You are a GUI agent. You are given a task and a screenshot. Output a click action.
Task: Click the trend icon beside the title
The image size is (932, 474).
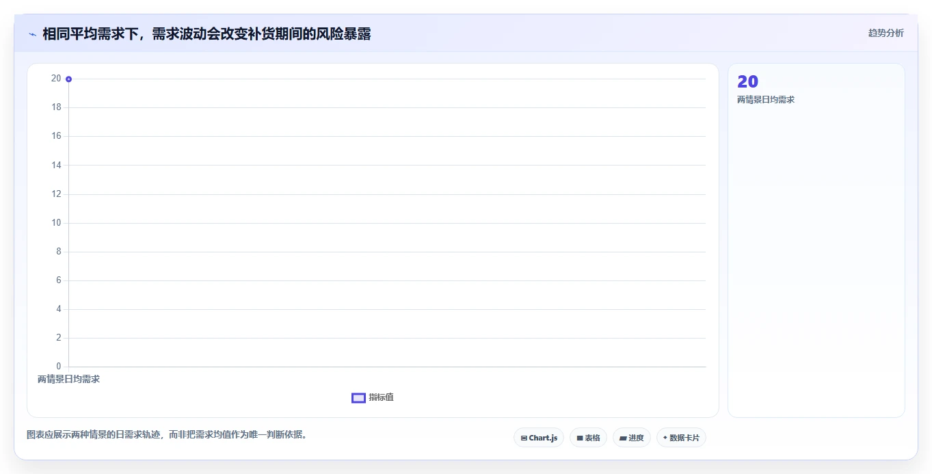(32, 34)
